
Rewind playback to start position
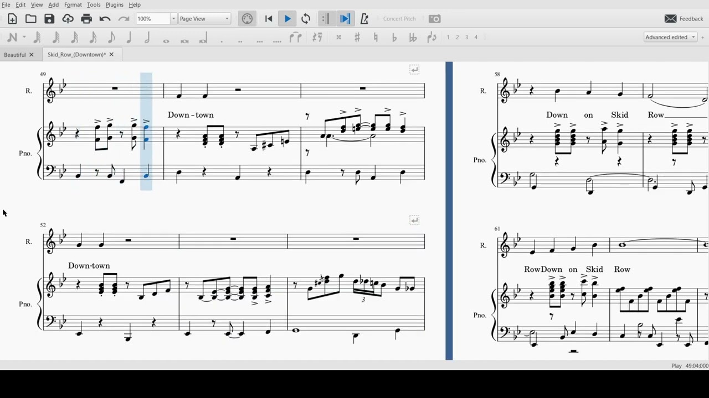(269, 19)
